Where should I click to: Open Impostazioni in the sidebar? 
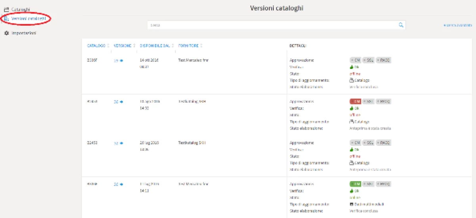(24, 33)
